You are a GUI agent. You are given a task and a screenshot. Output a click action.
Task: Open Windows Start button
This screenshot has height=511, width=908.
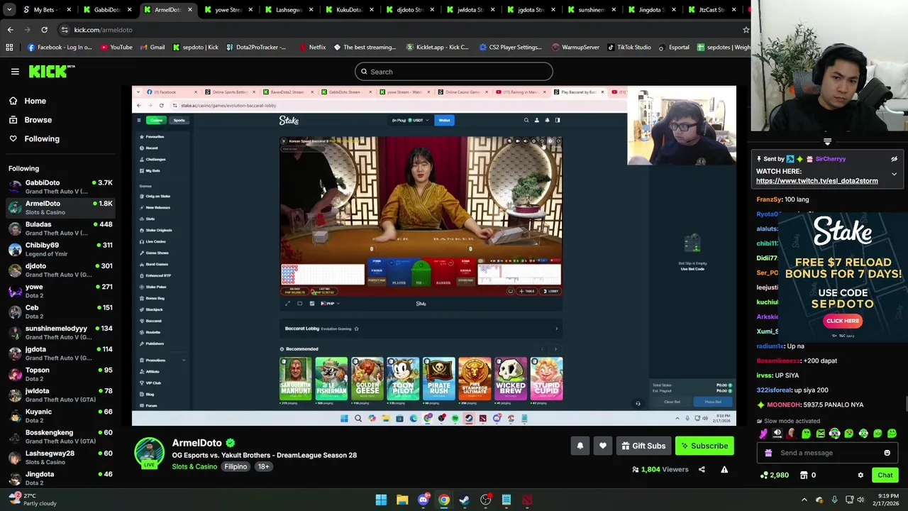coord(381,500)
